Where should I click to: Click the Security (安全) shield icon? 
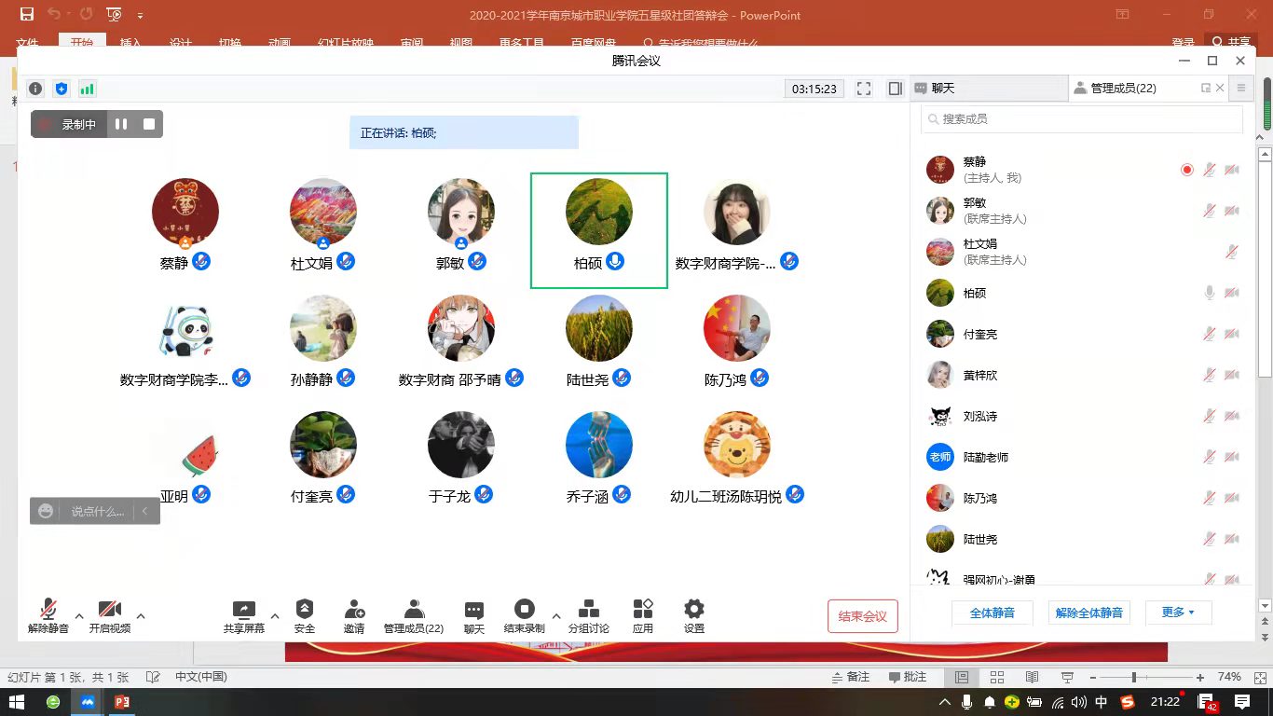click(305, 615)
